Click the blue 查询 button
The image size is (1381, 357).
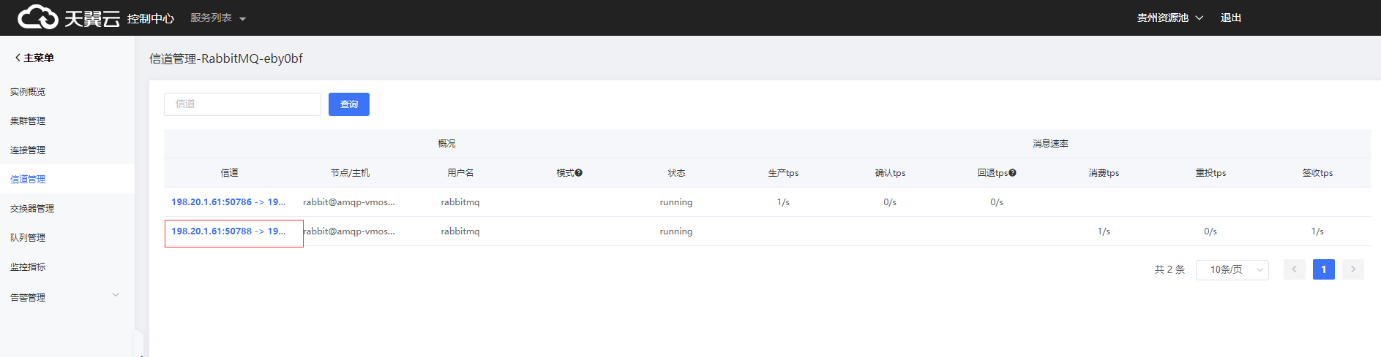click(x=348, y=104)
